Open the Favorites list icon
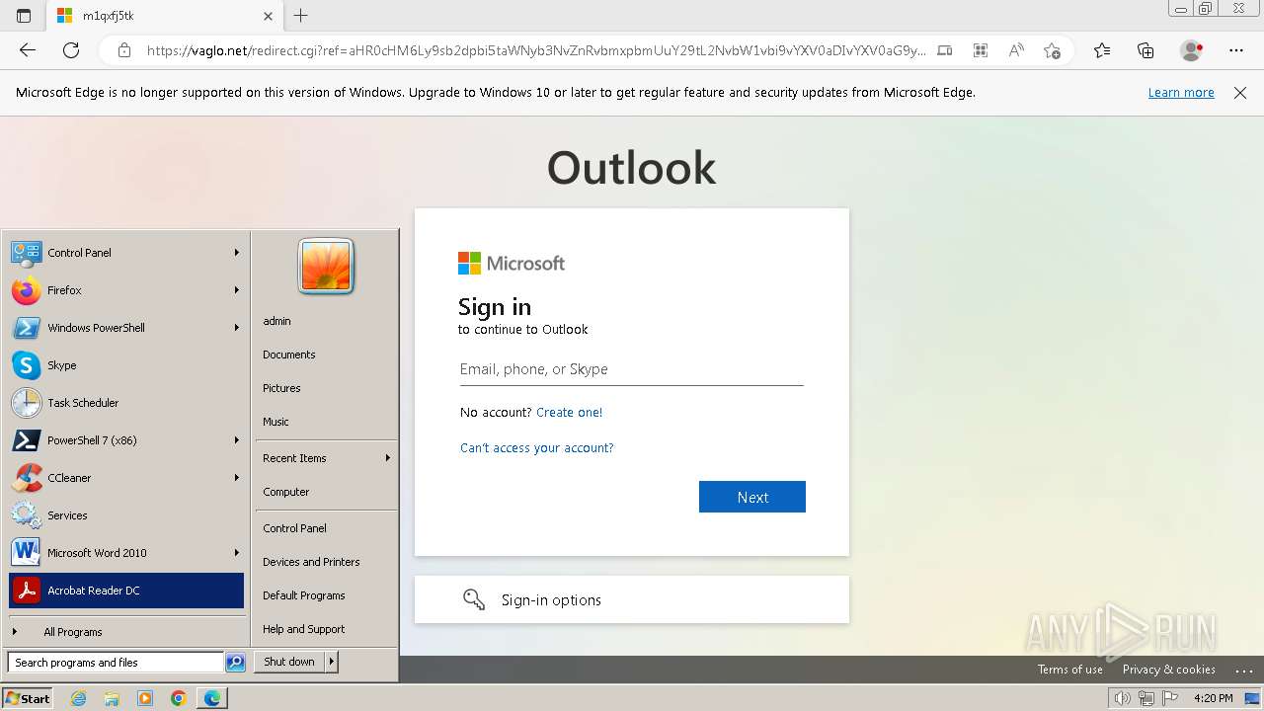1264x711 pixels. pyautogui.click(x=1102, y=50)
